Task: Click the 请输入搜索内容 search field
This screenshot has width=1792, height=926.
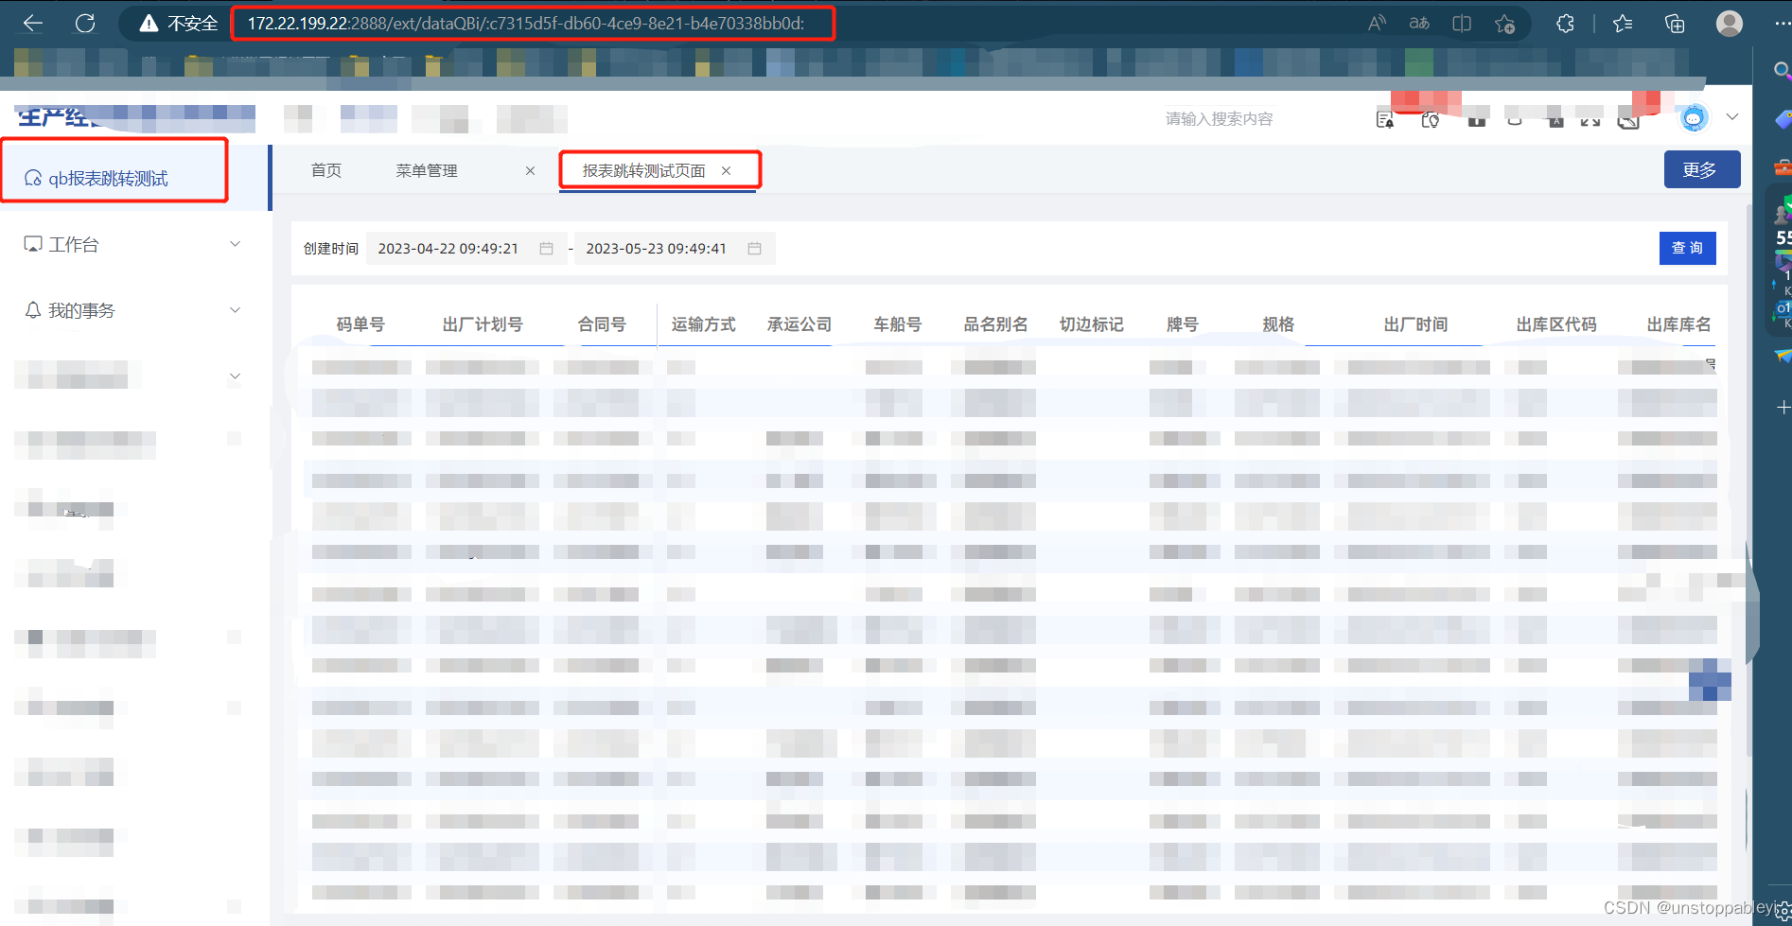Action: click(1219, 118)
